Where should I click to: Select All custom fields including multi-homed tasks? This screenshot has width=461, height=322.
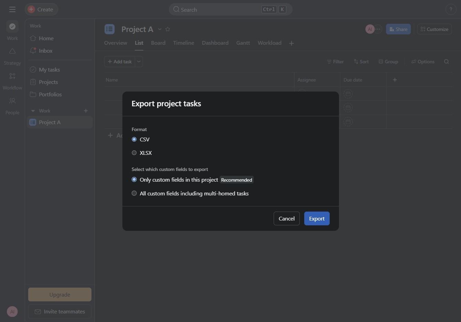(x=134, y=193)
